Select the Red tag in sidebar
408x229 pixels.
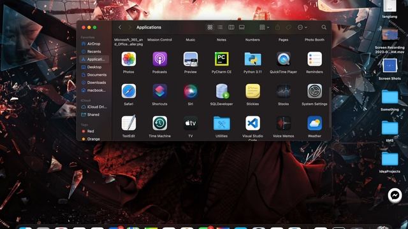coord(94,131)
